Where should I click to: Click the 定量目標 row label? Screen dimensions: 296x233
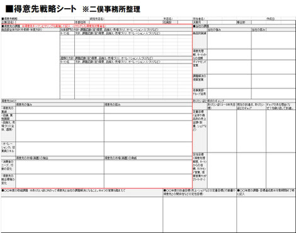point(200,120)
